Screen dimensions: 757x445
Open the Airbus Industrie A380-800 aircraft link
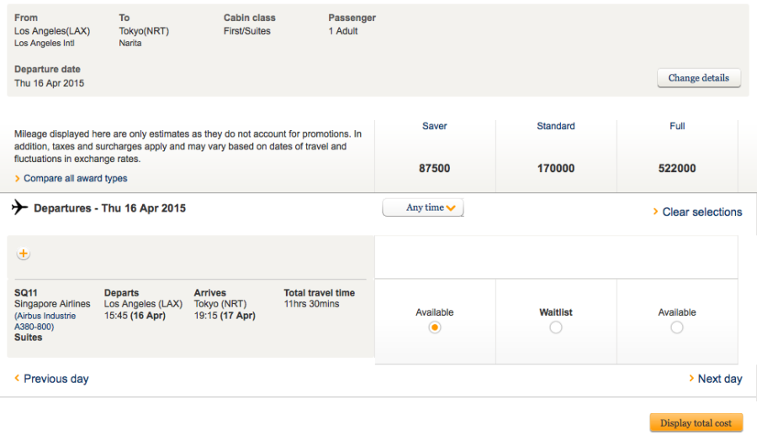[45, 322]
